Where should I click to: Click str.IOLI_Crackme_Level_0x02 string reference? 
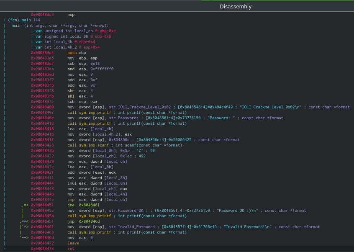[x=140, y=107]
